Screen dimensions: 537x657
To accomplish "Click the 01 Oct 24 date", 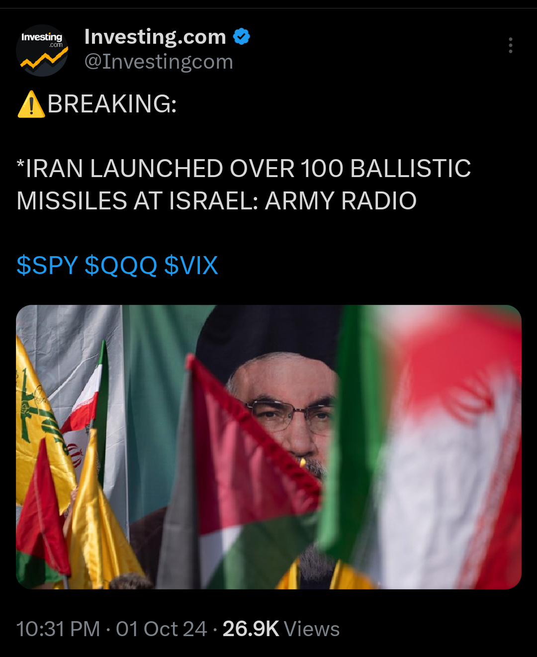I will pyautogui.click(x=161, y=629).
